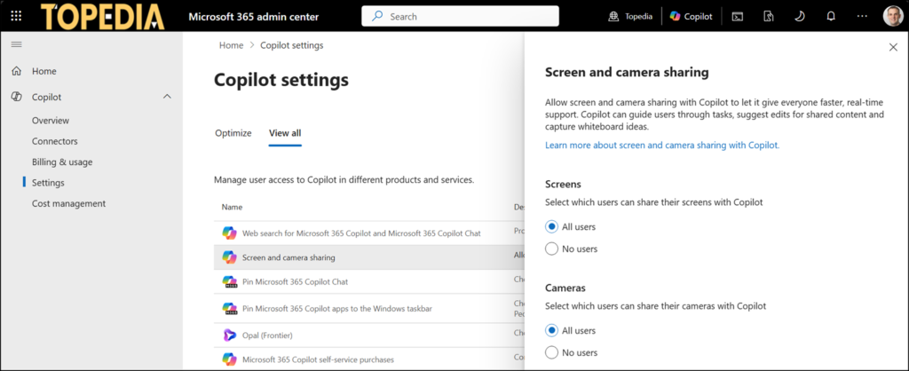The width and height of the screenshot is (909, 371).
Task: Click the Microsoft 365 admin center title
Action: [253, 16]
